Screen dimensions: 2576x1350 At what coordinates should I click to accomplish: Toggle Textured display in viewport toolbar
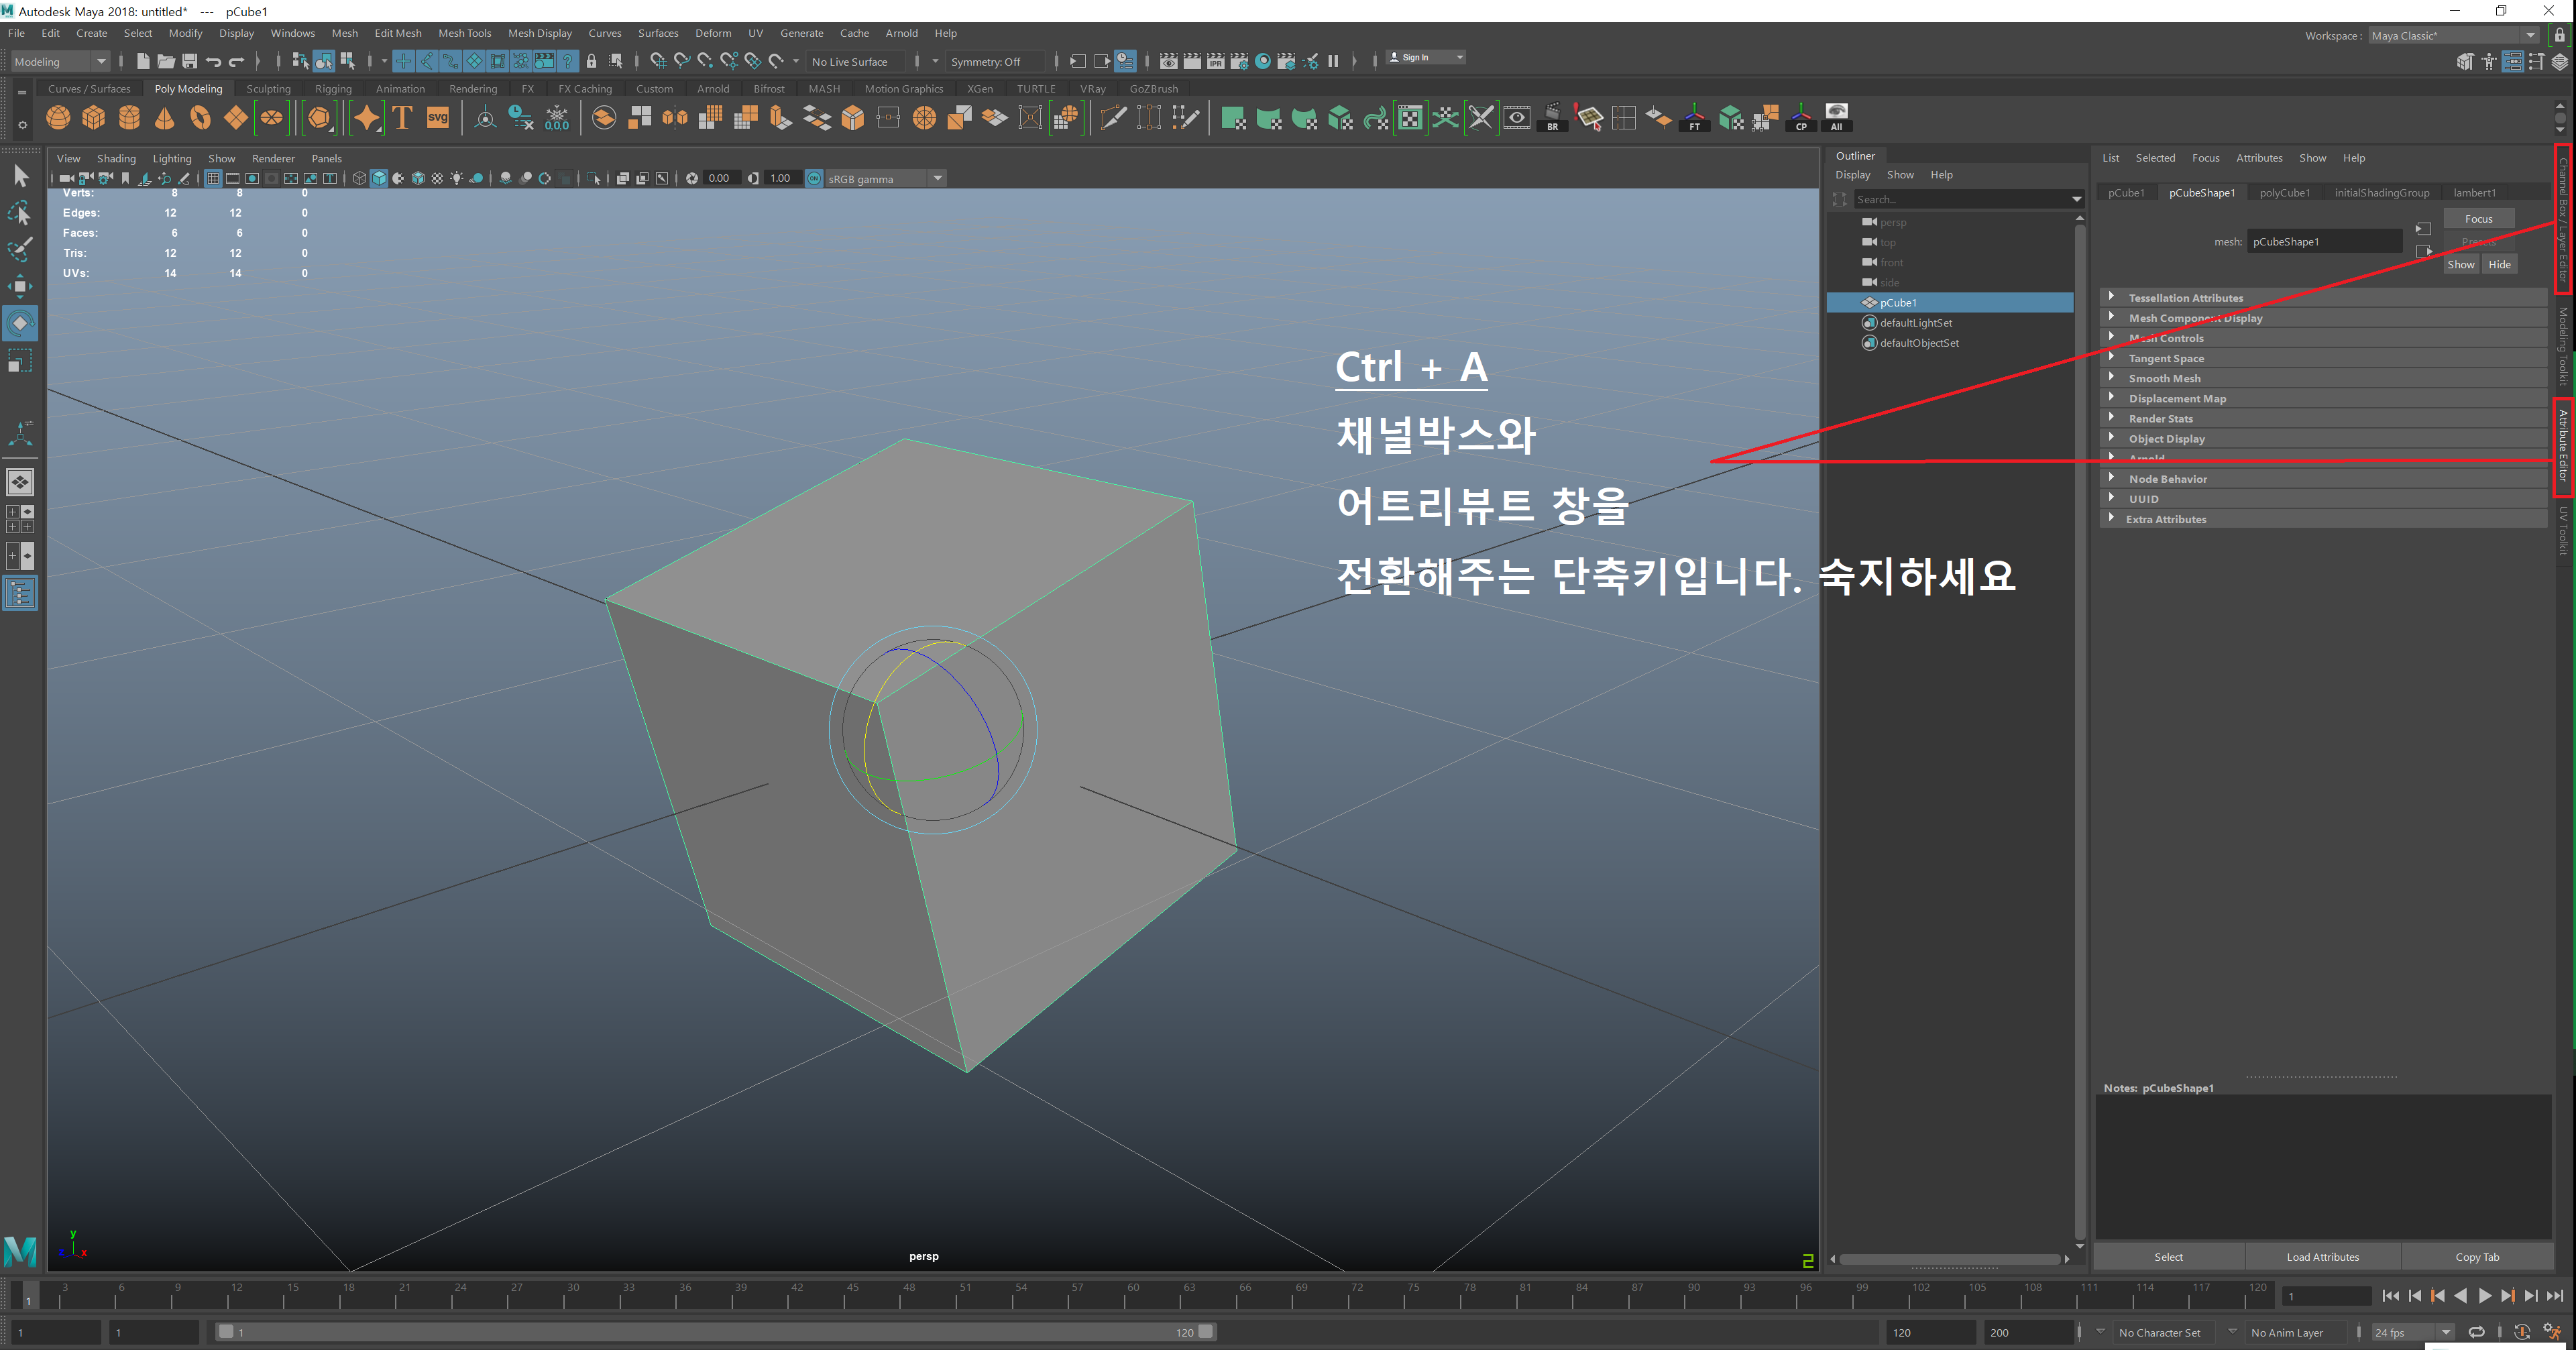(437, 178)
